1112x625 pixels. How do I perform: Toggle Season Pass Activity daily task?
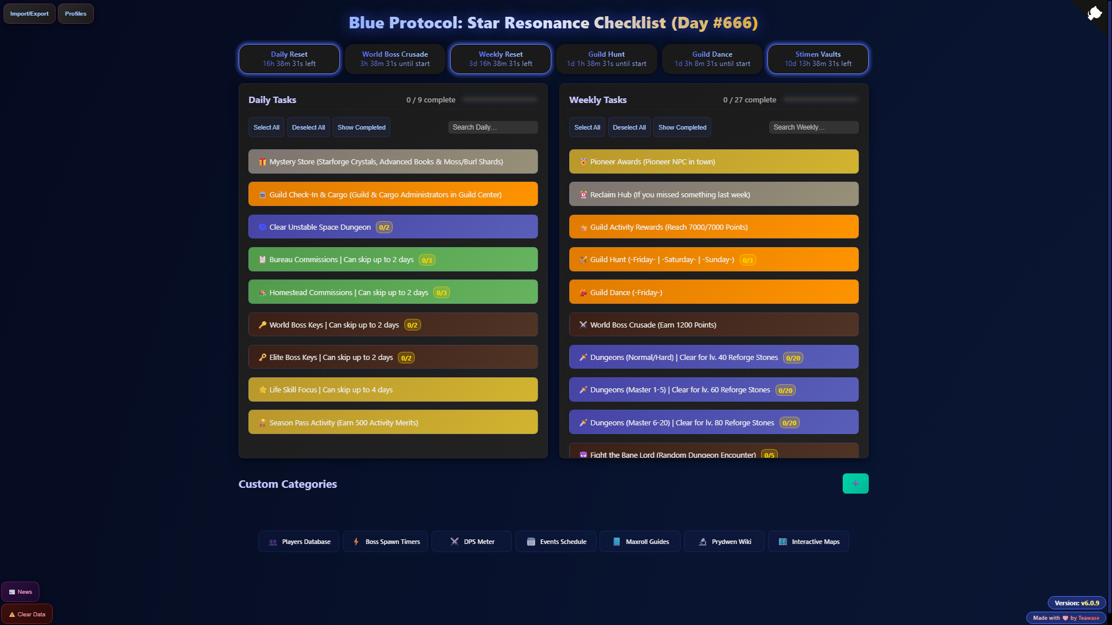[x=393, y=422]
